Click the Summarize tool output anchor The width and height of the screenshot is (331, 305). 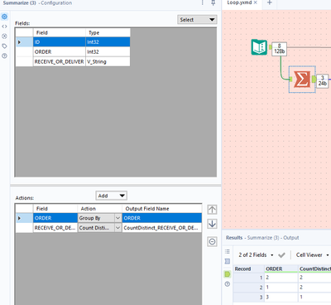pyautogui.click(x=314, y=80)
